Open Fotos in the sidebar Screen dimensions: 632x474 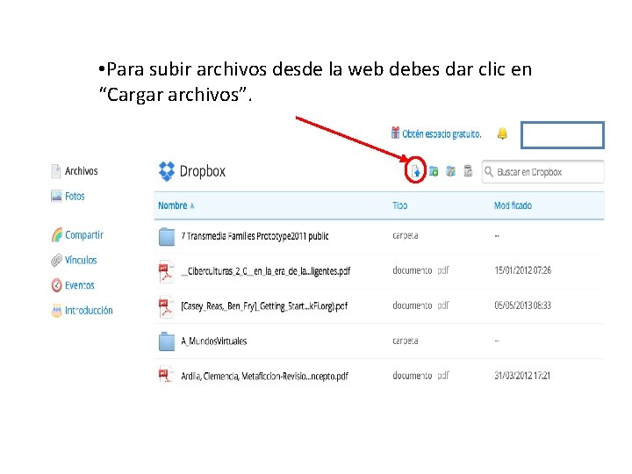pyautogui.click(x=75, y=197)
